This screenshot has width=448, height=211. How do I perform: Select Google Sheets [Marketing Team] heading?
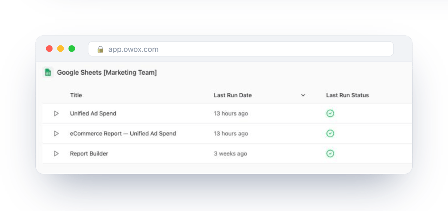pos(107,73)
